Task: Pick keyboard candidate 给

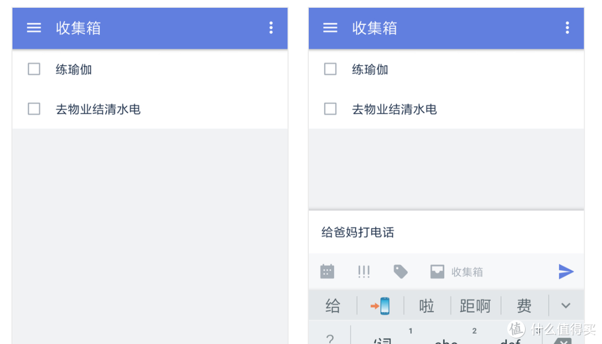Action: click(333, 306)
